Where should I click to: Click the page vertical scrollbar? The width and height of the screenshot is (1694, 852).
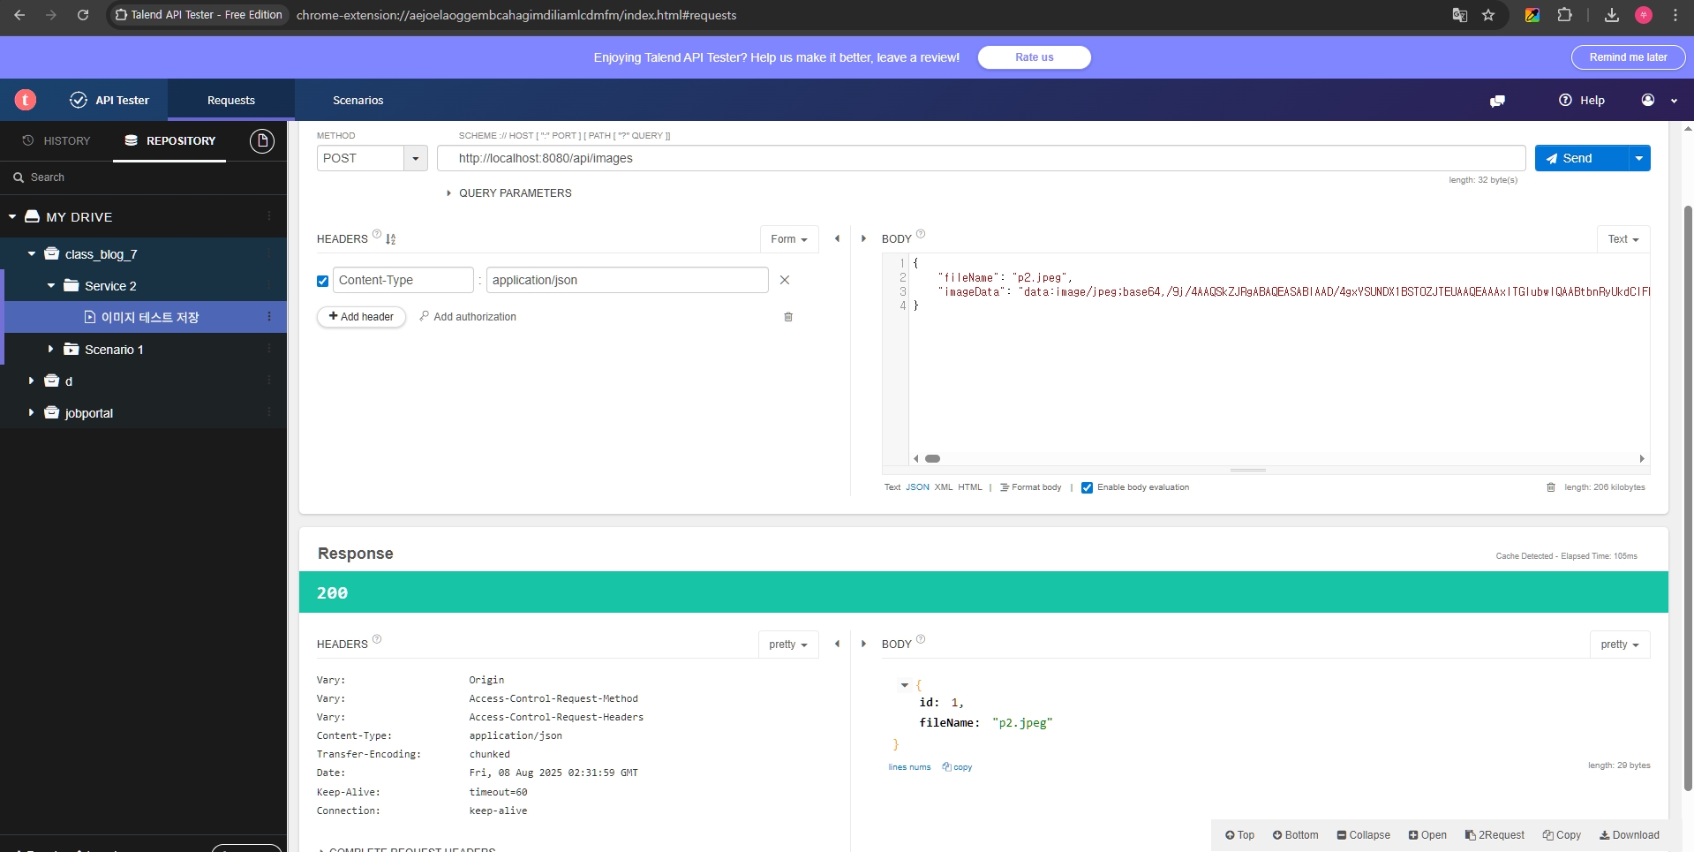pyautogui.click(x=1688, y=499)
